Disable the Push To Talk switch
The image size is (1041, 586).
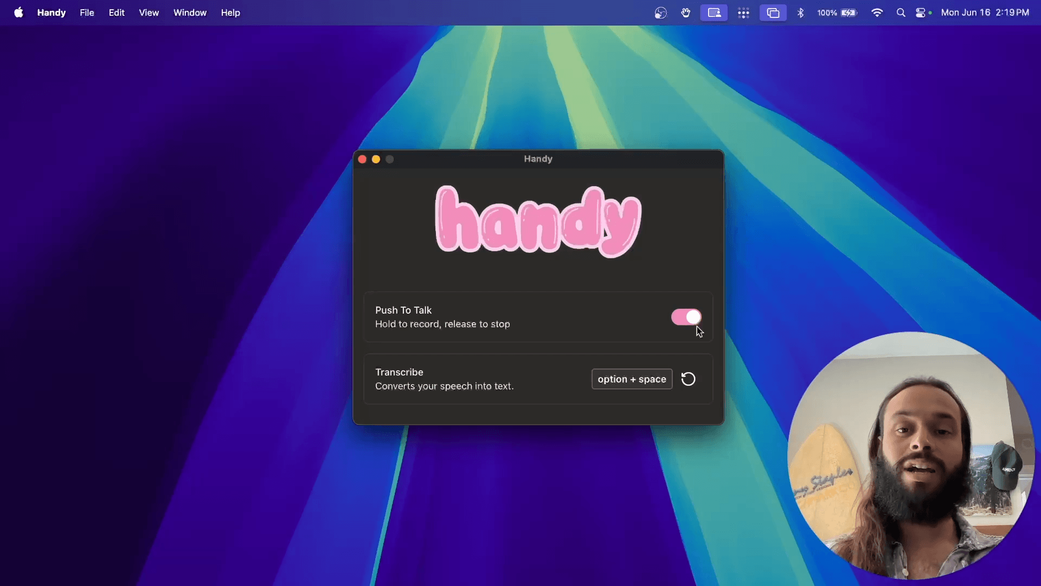(x=686, y=317)
